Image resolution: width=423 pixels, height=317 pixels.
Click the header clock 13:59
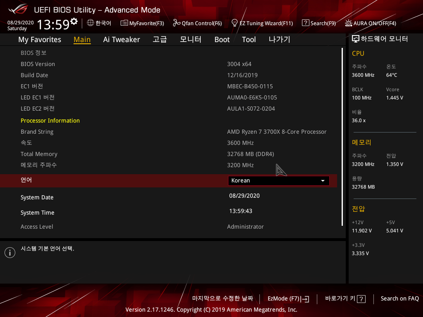click(53, 24)
